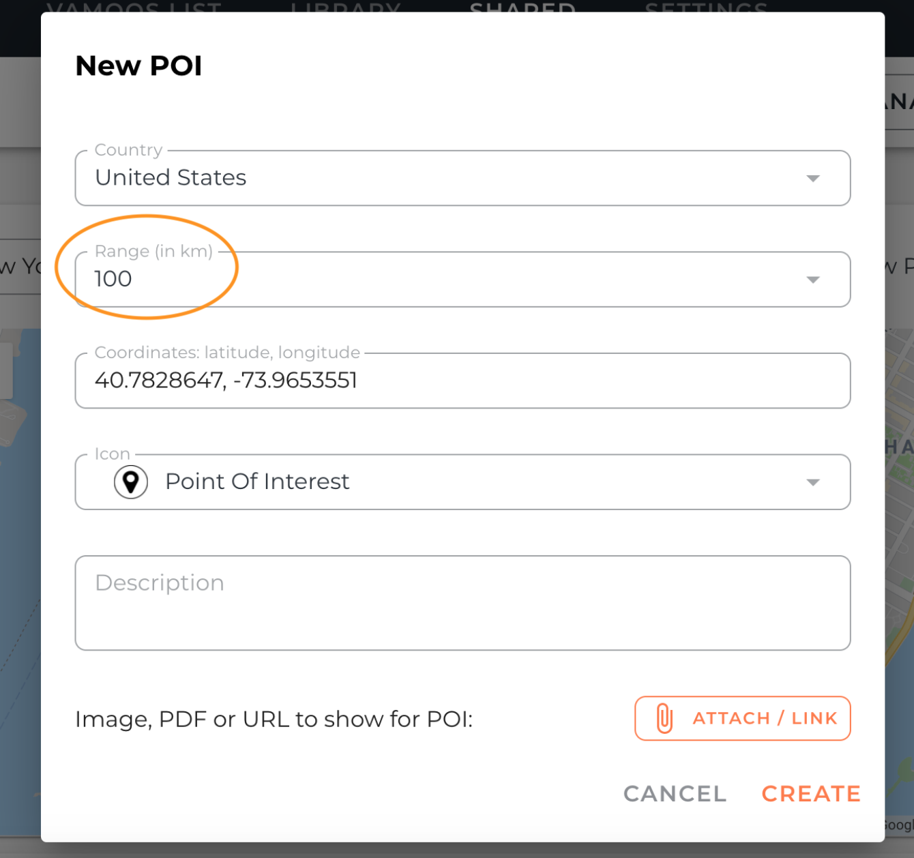Select the United States country field
This screenshot has height=858, width=914.
coord(462,178)
